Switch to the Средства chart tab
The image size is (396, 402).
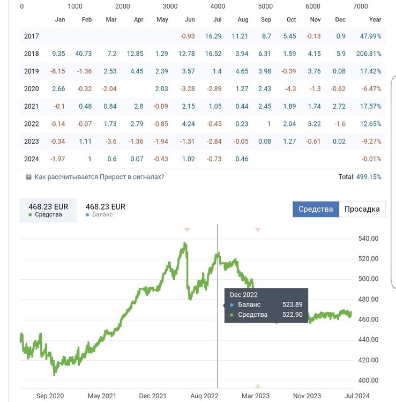316,209
